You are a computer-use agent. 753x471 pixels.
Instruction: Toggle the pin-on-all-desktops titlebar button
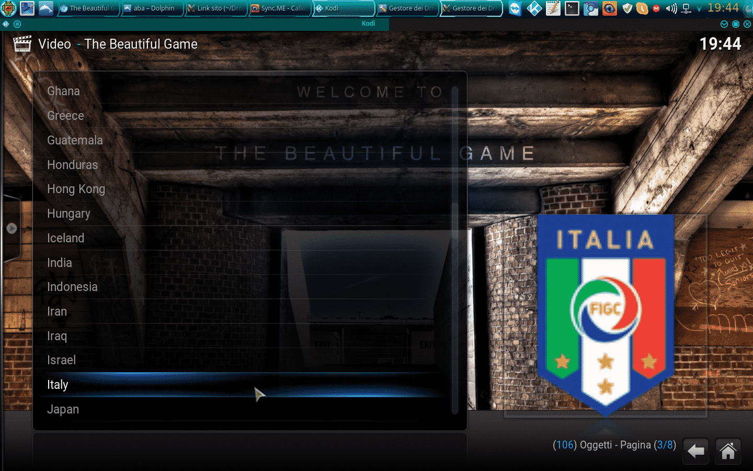pyautogui.click(x=17, y=24)
